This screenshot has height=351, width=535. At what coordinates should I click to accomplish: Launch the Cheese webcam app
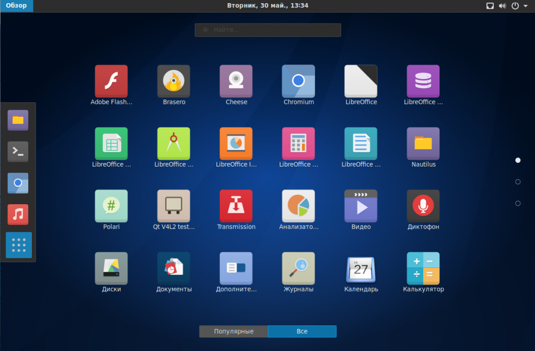click(x=236, y=81)
